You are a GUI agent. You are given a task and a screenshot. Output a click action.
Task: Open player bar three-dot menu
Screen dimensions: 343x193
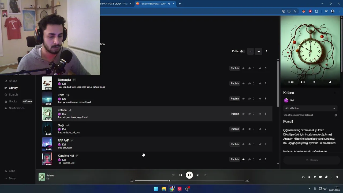click(x=332, y=177)
